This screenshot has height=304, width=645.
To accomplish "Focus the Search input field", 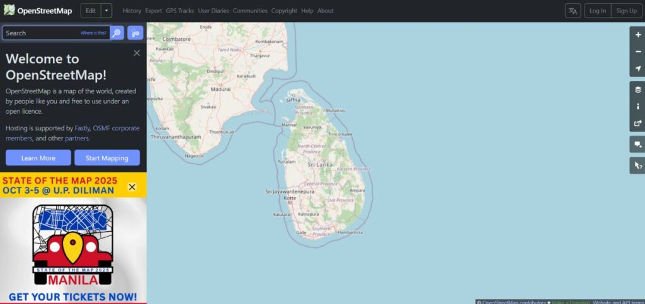I will 56,33.
